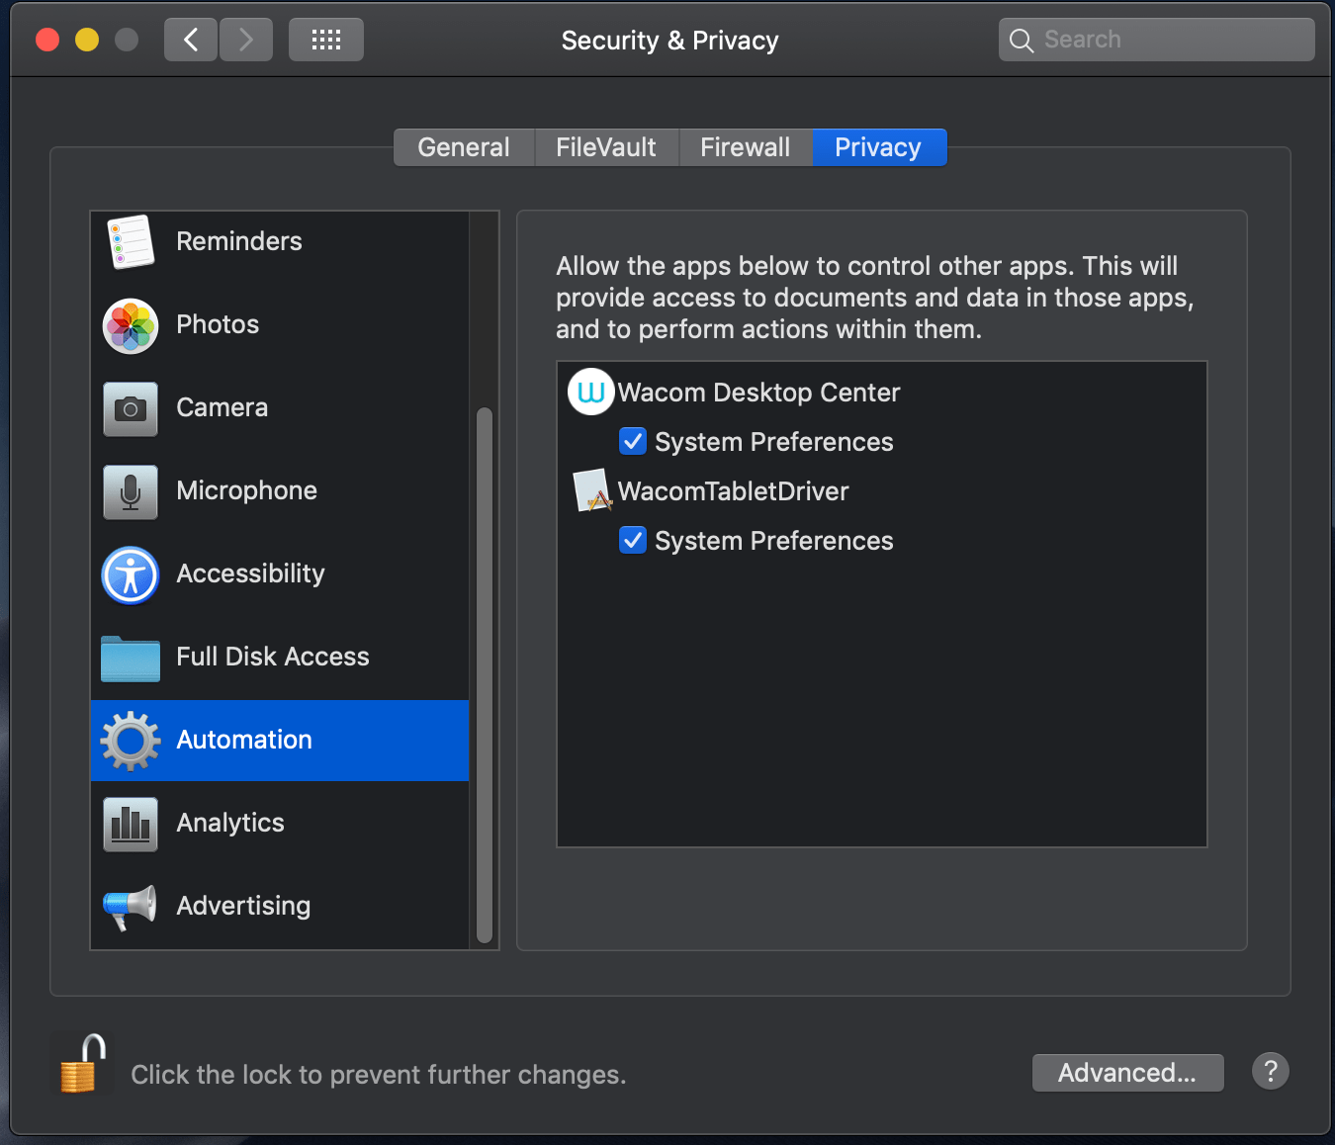Open Full Disk Access settings
The height and width of the screenshot is (1145, 1335).
[x=272, y=656]
